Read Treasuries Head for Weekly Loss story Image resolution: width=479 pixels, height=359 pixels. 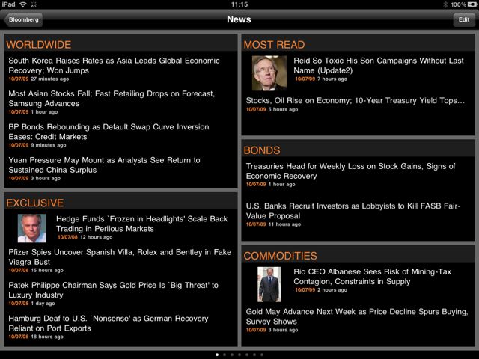(351, 171)
